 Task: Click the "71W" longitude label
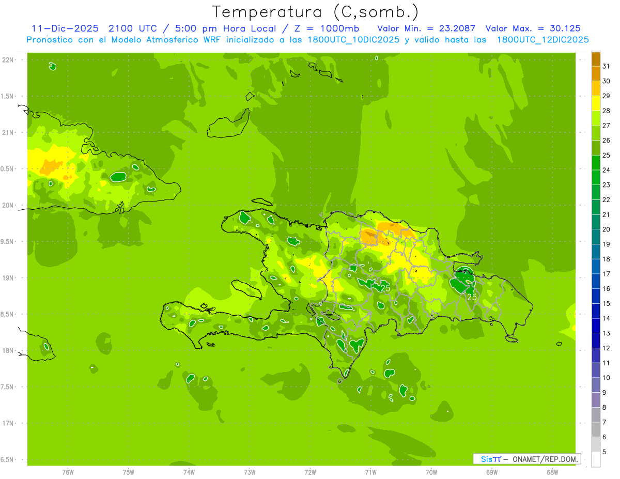tap(370, 472)
